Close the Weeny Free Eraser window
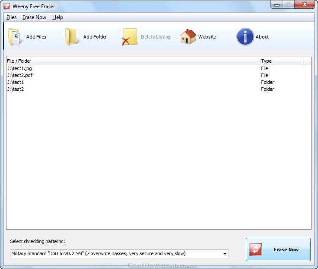 click(x=305, y=4)
